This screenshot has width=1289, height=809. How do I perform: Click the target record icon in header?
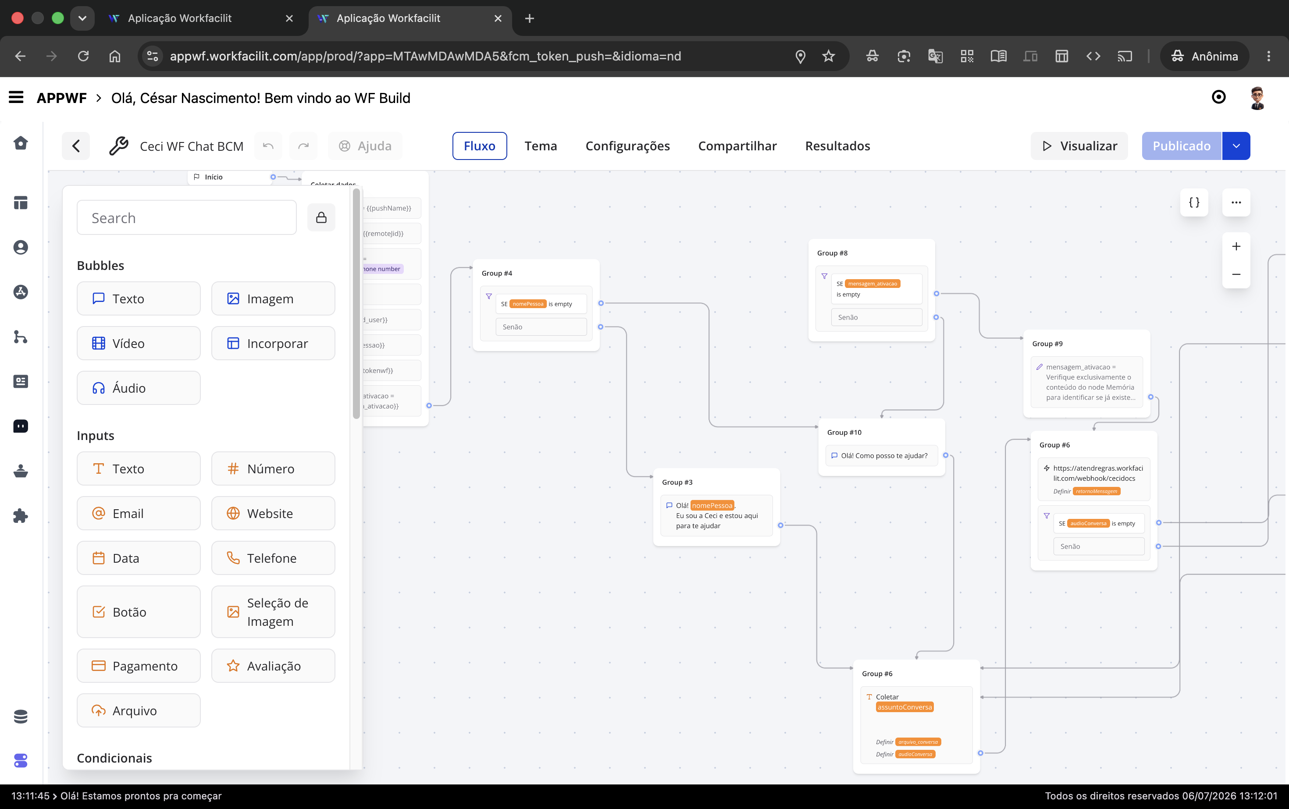(x=1218, y=97)
